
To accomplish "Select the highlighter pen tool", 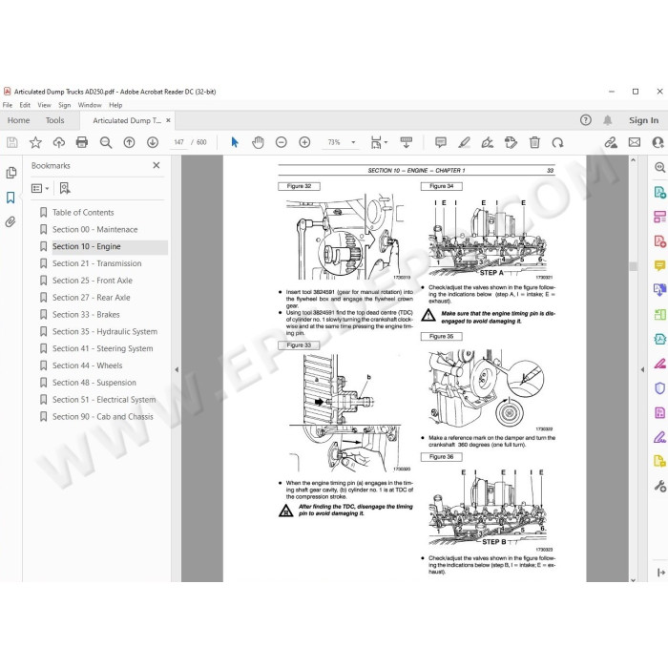I will [464, 142].
